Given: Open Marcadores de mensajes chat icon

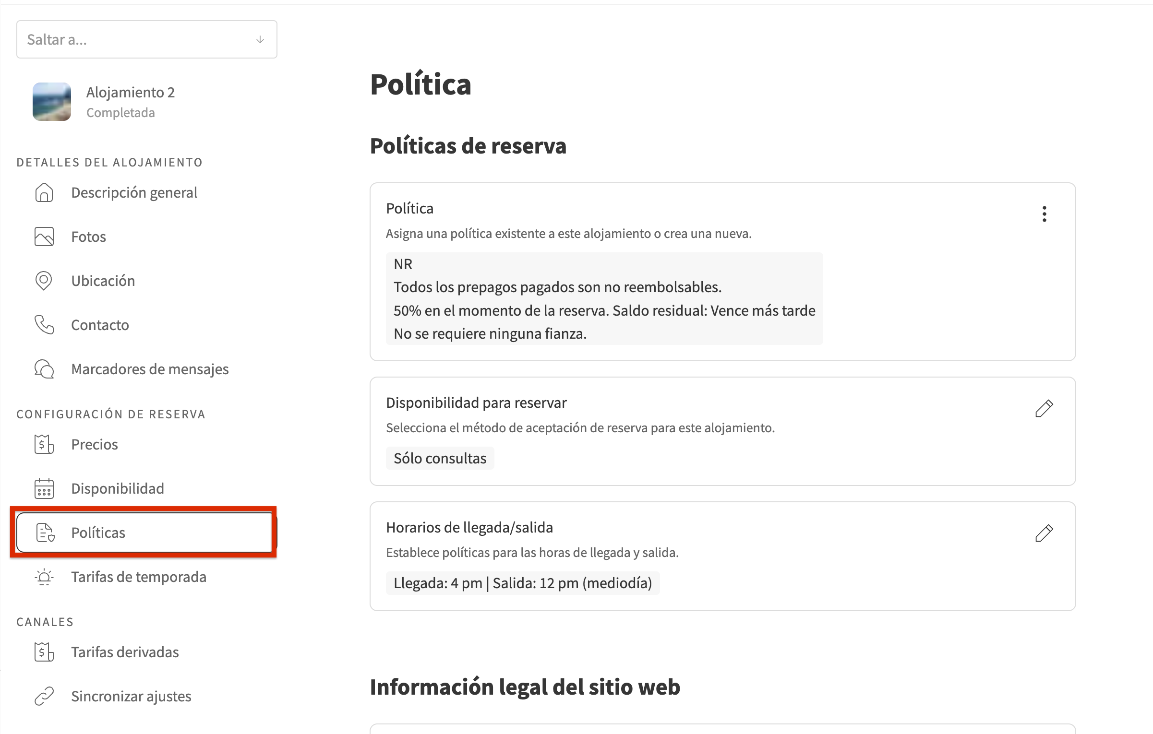Looking at the screenshot, I should pyautogui.click(x=44, y=369).
